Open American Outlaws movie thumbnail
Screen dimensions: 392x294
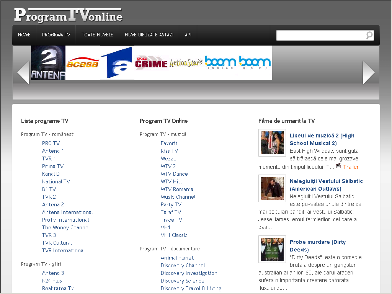point(272,188)
